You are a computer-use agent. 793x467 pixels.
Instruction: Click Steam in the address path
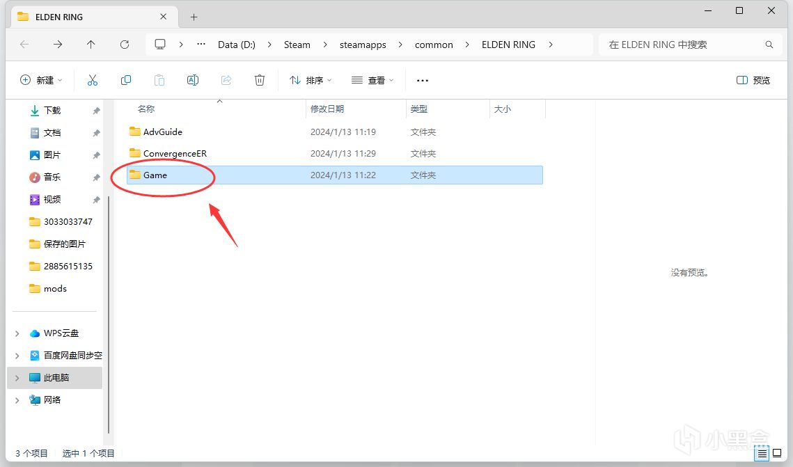click(297, 45)
